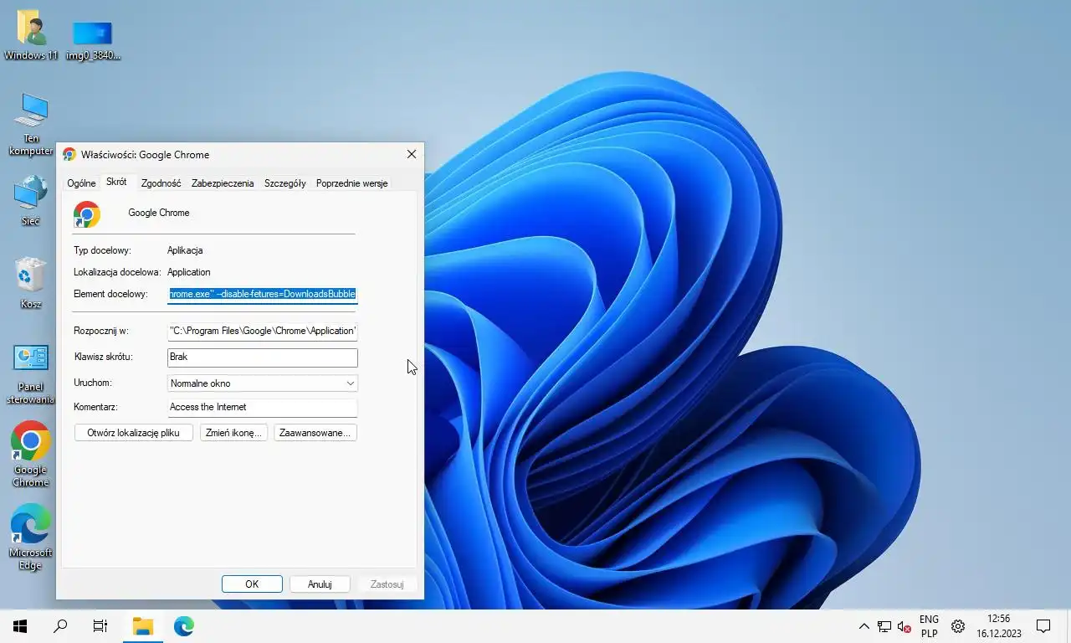This screenshot has height=643, width=1071.
Task: Open settings gear in system tray
Action: point(958,626)
